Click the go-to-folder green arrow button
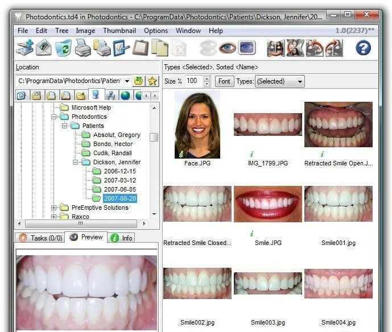This screenshot has width=392, height=332. 138,81
